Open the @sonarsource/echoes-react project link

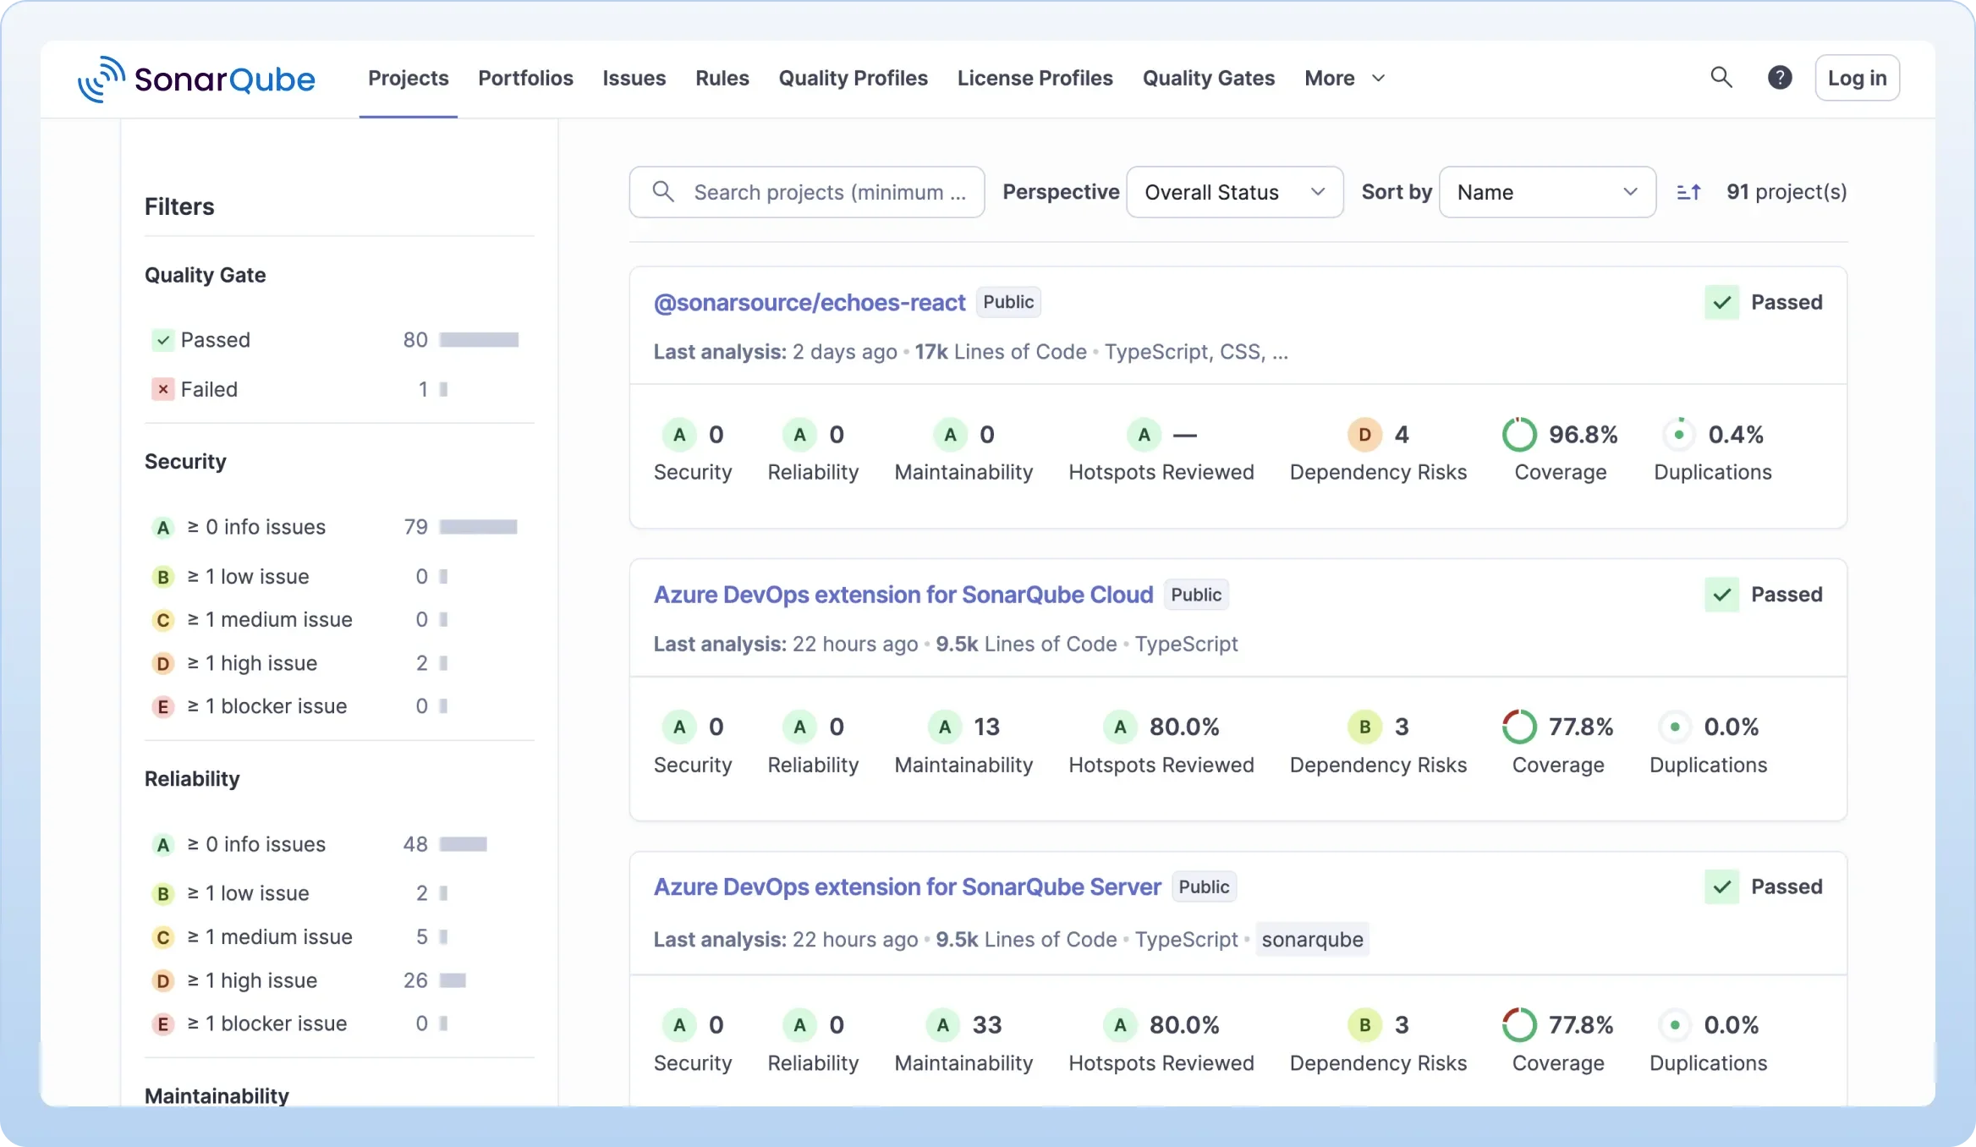[x=810, y=302]
